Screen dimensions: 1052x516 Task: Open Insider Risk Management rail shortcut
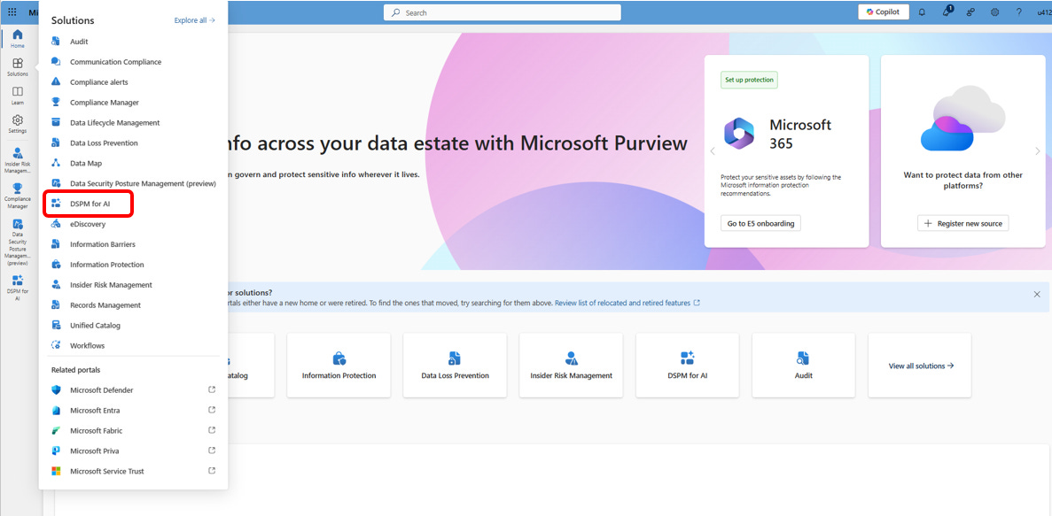(x=18, y=160)
